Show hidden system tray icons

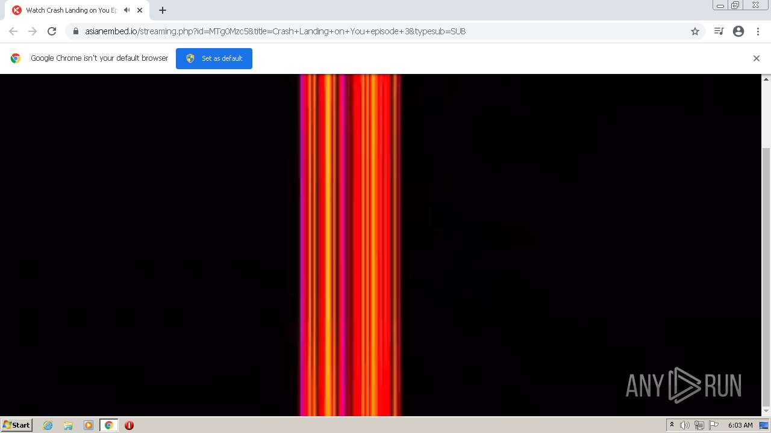(x=672, y=425)
